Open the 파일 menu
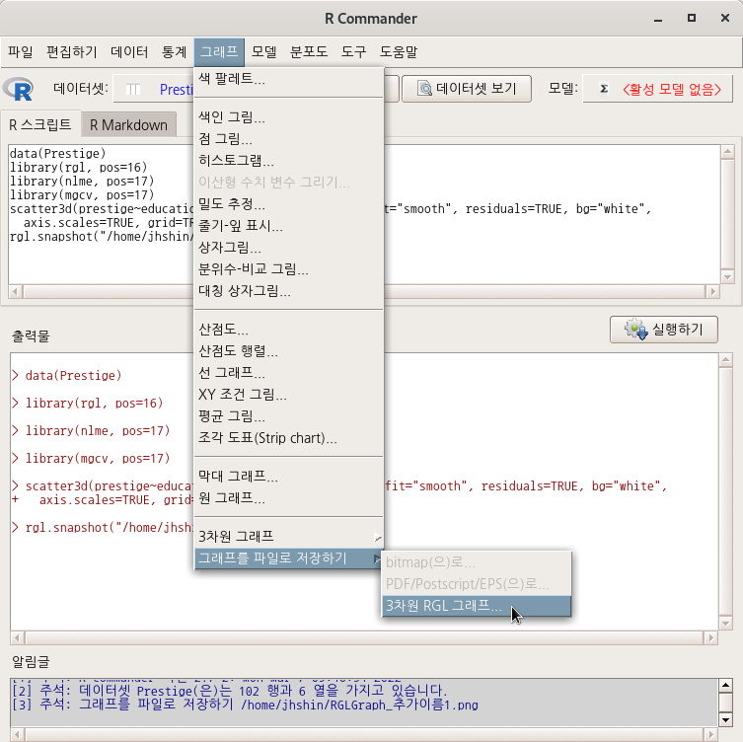This screenshot has height=742, width=743. point(21,51)
